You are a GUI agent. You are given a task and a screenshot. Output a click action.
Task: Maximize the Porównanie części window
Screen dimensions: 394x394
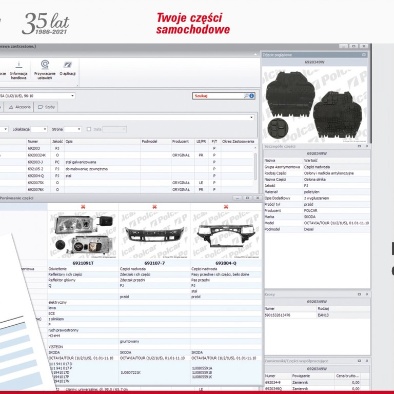pyautogui.click(x=247, y=198)
